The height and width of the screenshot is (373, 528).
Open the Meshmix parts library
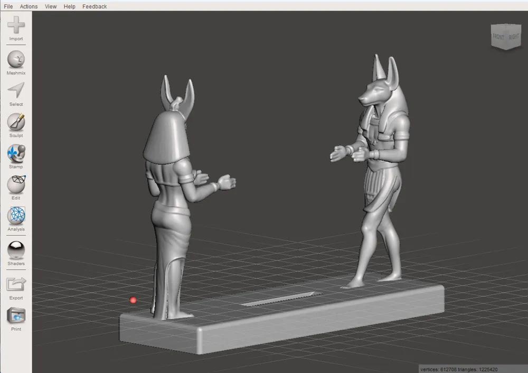click(x=16, y=59)
